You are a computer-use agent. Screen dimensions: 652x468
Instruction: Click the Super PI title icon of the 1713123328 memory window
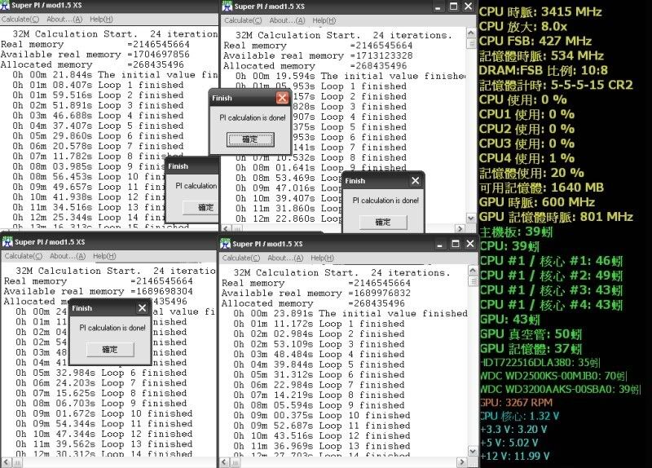click(x=227, y=7)
